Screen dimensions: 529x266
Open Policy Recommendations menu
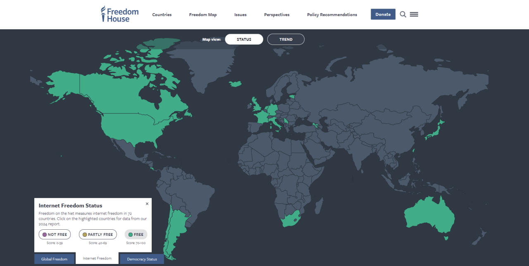coord(332,15)
